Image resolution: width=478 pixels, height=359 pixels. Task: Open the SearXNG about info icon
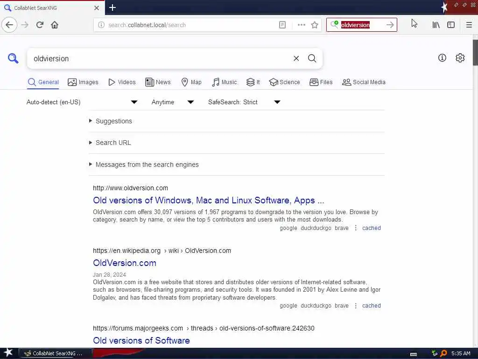(442, 57)
